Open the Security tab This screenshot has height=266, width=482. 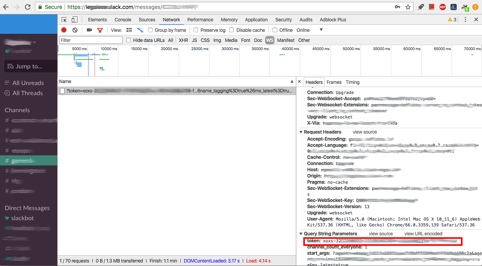[283, 20]
